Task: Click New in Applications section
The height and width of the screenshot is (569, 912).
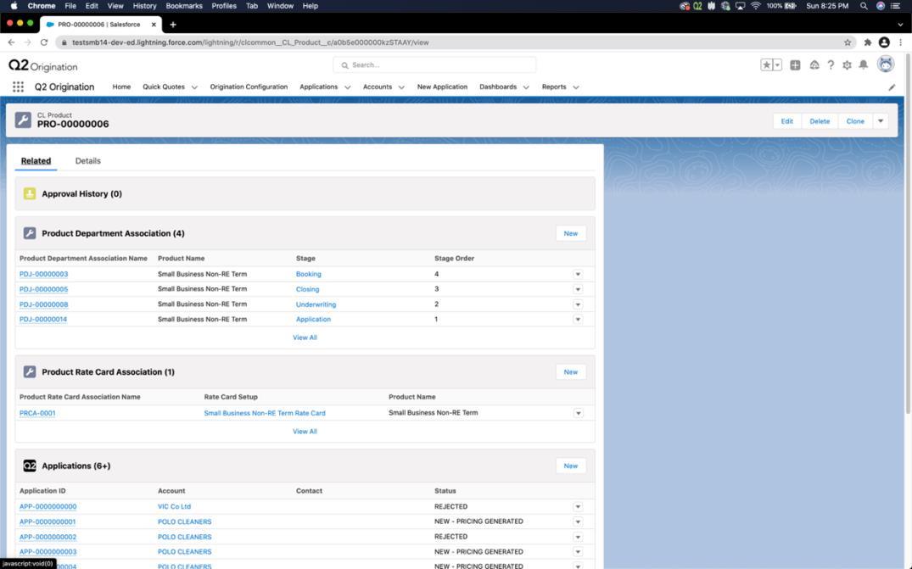Action: click(571, 466)
